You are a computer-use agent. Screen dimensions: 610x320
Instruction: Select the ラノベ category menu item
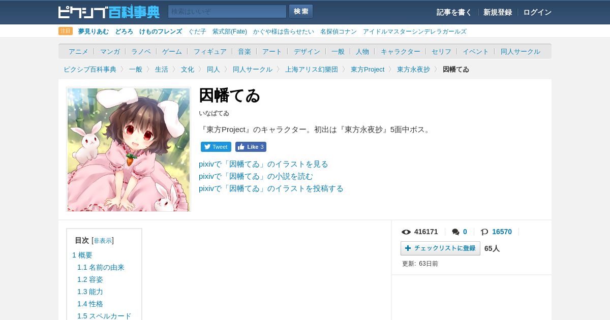point(141,51)
